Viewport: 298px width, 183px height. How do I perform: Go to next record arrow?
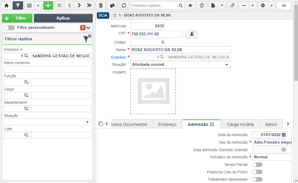pos(79,5)
